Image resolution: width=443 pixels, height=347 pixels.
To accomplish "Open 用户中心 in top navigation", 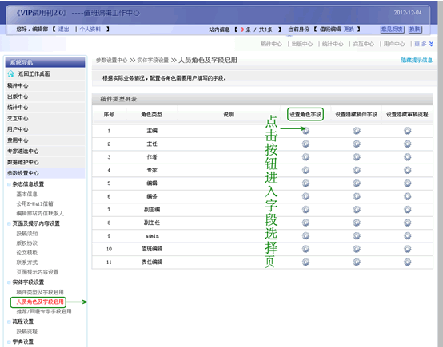I will click(394, 44).
